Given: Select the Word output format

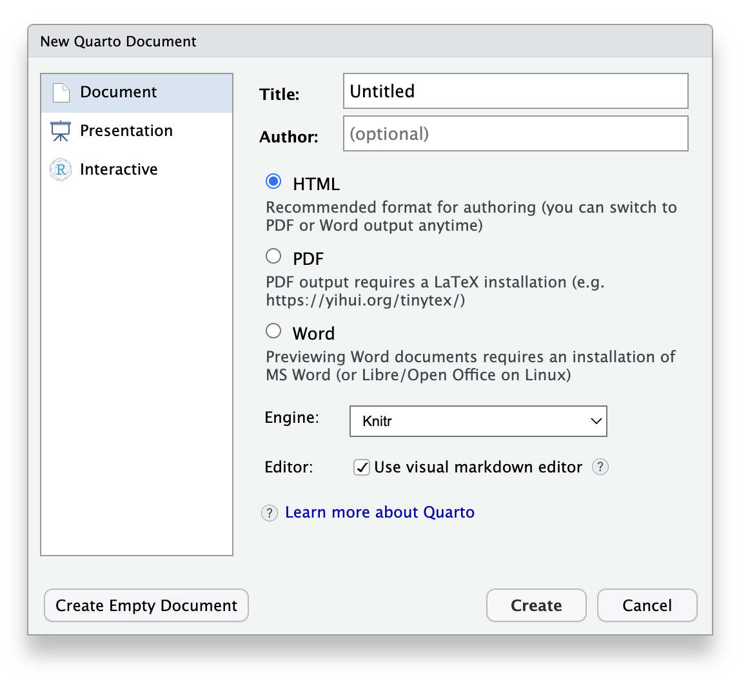Looking at the screenshot, I should [x=273, y=331].
